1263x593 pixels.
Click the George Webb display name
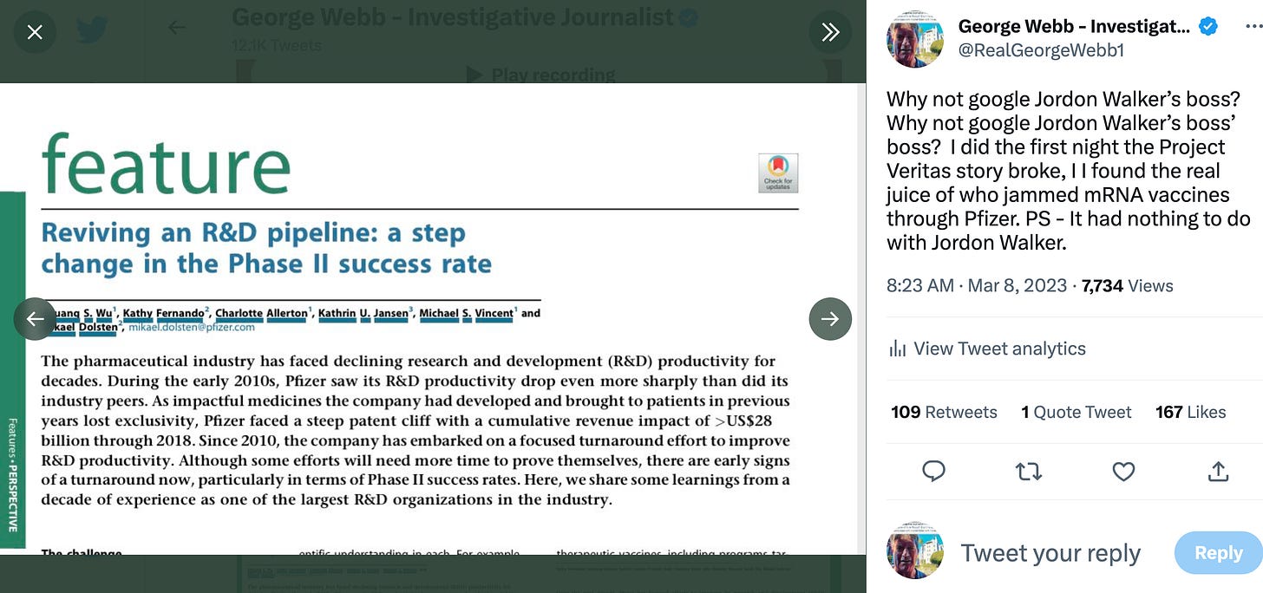(x=1074, y=27)
